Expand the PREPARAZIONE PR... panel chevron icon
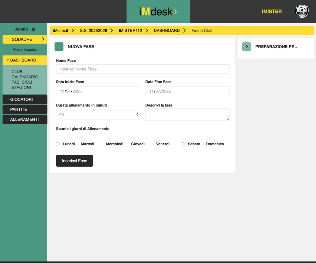The height and width of the screenshot is (263, 316). pyautogui.click(x=246, y=47)
